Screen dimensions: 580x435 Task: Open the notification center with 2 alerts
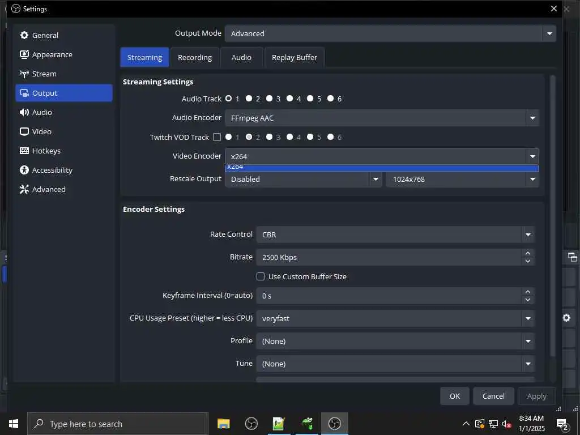coord(562,424)
